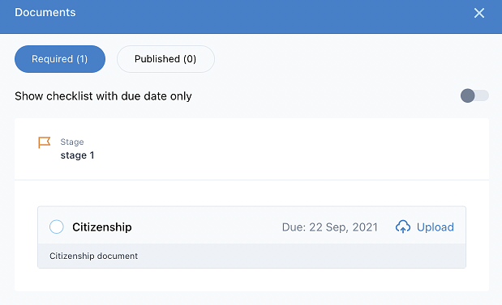Click the grey footer strip of the Citizenship card
The image size is (502, 305).
[251, 256]
